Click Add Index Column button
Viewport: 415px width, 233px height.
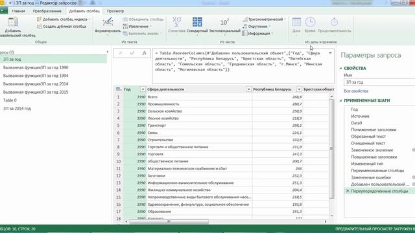64,19
